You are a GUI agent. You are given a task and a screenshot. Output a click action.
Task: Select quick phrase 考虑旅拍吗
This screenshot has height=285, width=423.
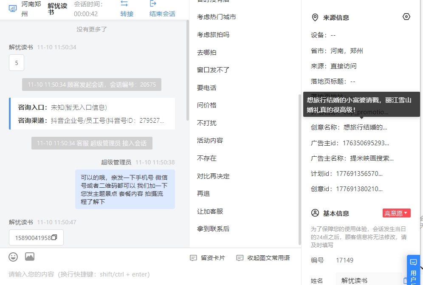click(x=213, y=35)
